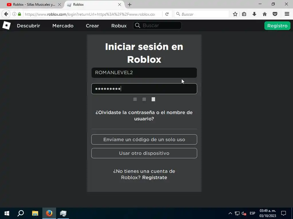Image resolution: width=293 pixels, height=219 pixels.
Task: Open Robux in Roblox navigation
Action: coord(119,26)
